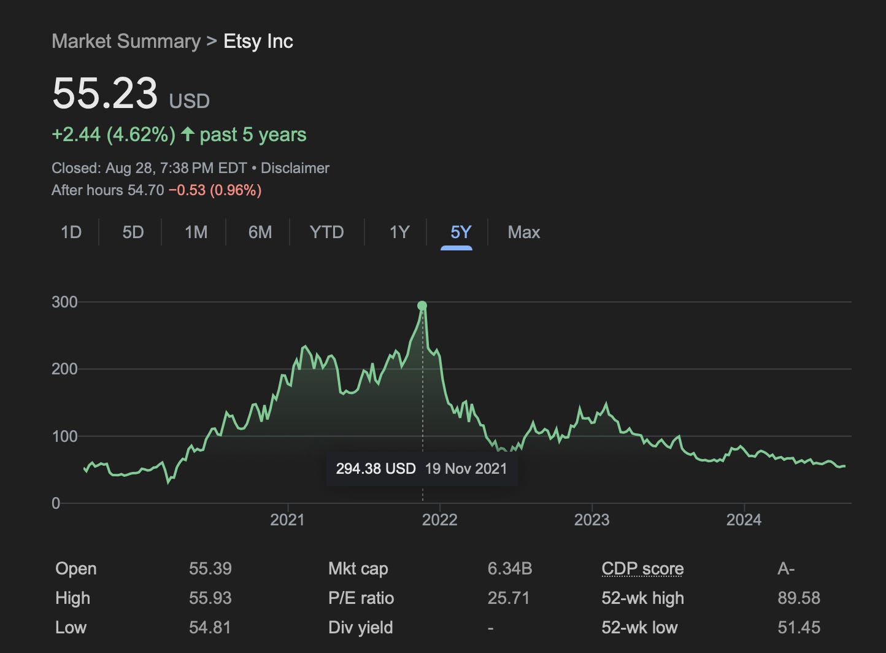
Task: Click the High value 55.93
Action: [210, 598]
